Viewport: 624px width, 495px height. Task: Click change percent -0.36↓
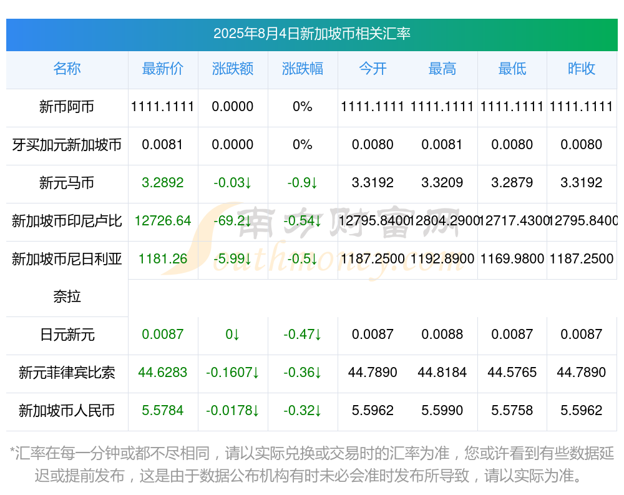tap(303, 373)
